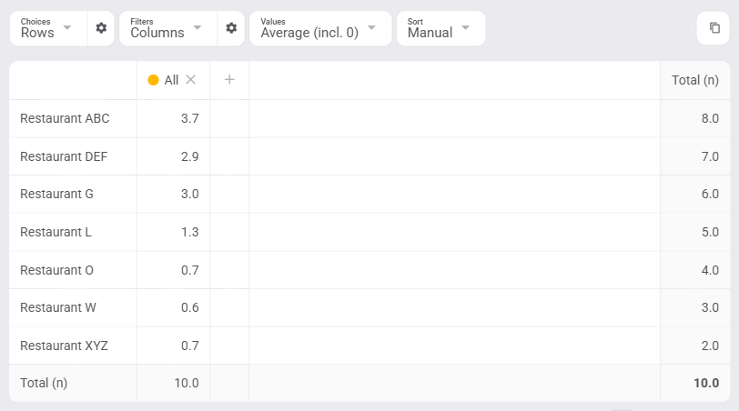
Task: Open settings gear next to Filters Columns
Action: pyautogui.click(x=231, y=28)
